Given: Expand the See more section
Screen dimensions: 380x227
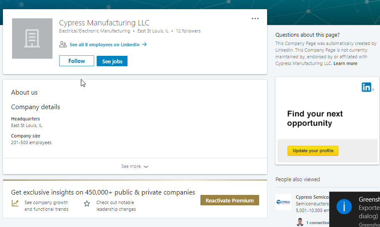Looking at the screenshot, I should 135,166.
